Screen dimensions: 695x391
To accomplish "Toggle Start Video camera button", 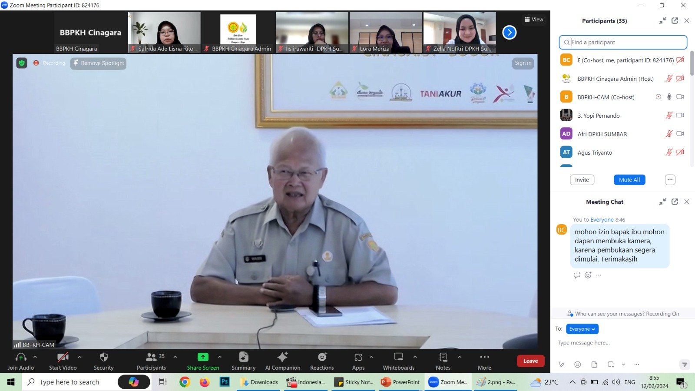I will point(63,357).
